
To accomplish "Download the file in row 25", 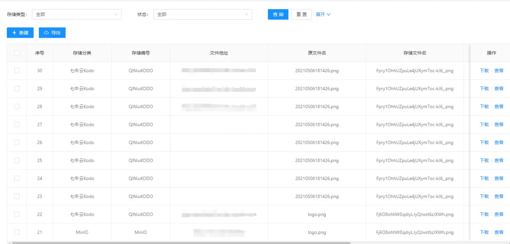I will [484, 160].
